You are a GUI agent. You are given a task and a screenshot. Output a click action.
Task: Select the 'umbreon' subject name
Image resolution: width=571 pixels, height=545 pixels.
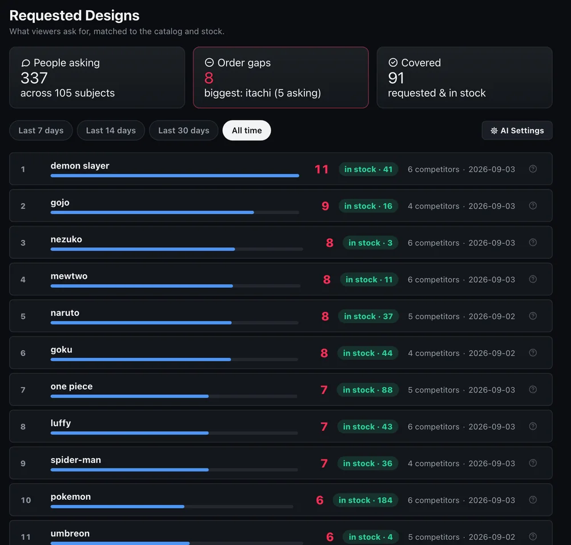click(70, 534)
